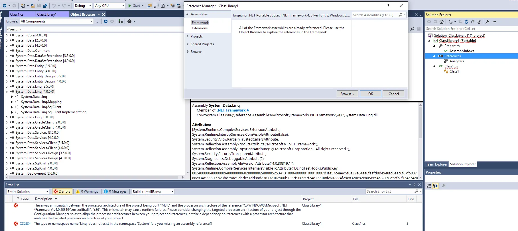Click the Start debugging button
This screenshot has height=231, width=518.
(134, 6)
